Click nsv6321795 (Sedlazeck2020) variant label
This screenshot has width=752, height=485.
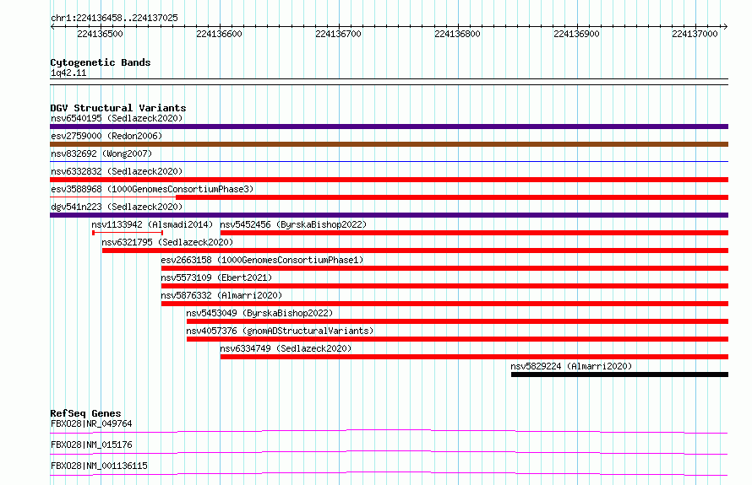coord(167,242)
